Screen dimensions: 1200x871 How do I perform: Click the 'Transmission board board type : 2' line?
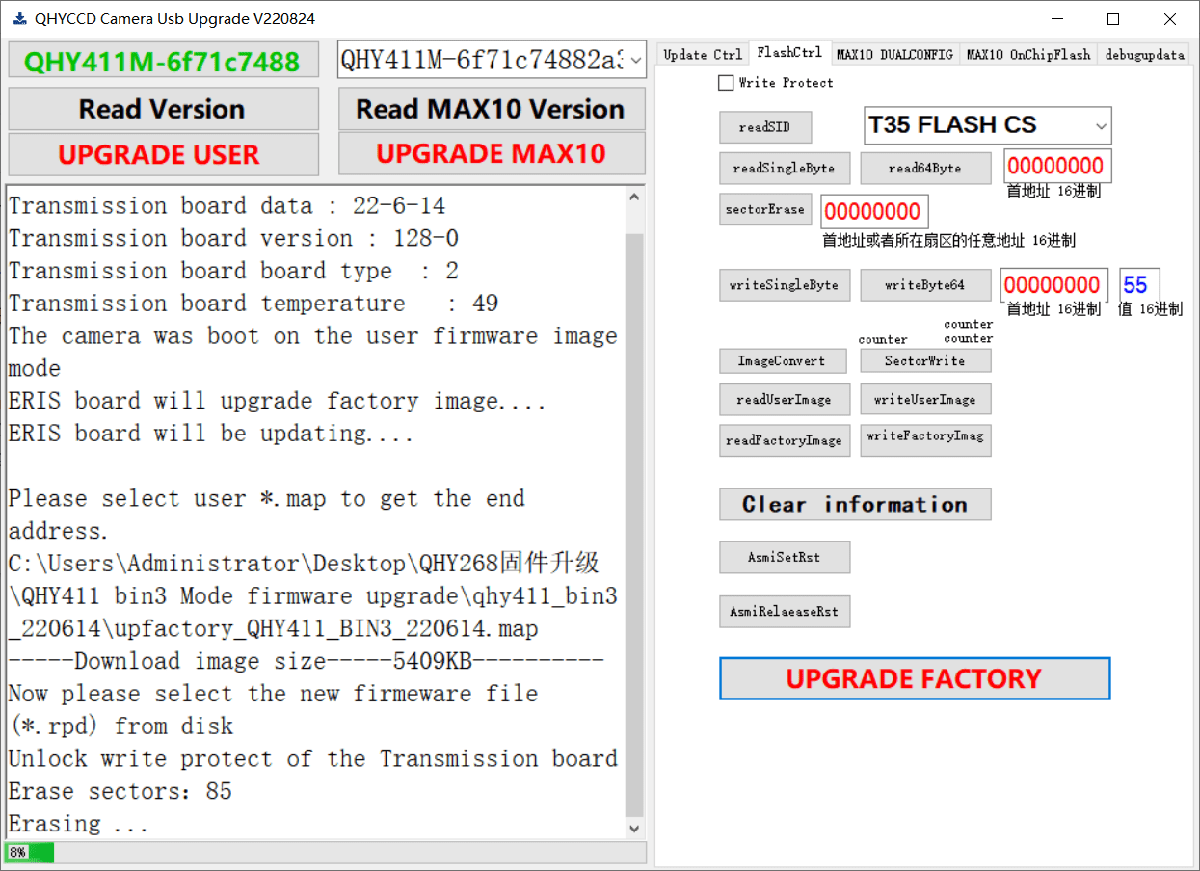[x=234, y=271]
